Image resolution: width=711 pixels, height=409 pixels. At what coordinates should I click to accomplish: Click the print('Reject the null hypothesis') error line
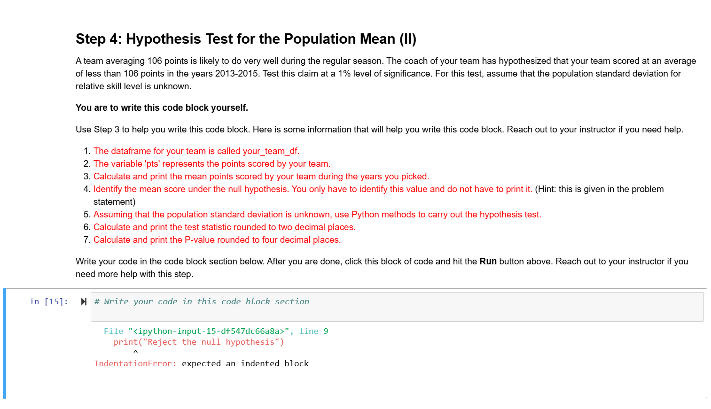198,341
